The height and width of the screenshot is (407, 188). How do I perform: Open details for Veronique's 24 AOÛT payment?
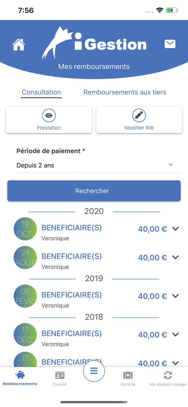(175, 257)
